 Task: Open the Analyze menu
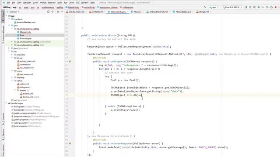[43, 3]
